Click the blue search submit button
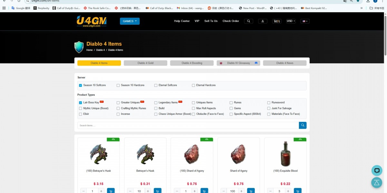Image resolution: width=387 pixels, height=193 pixels. point(303,125)
